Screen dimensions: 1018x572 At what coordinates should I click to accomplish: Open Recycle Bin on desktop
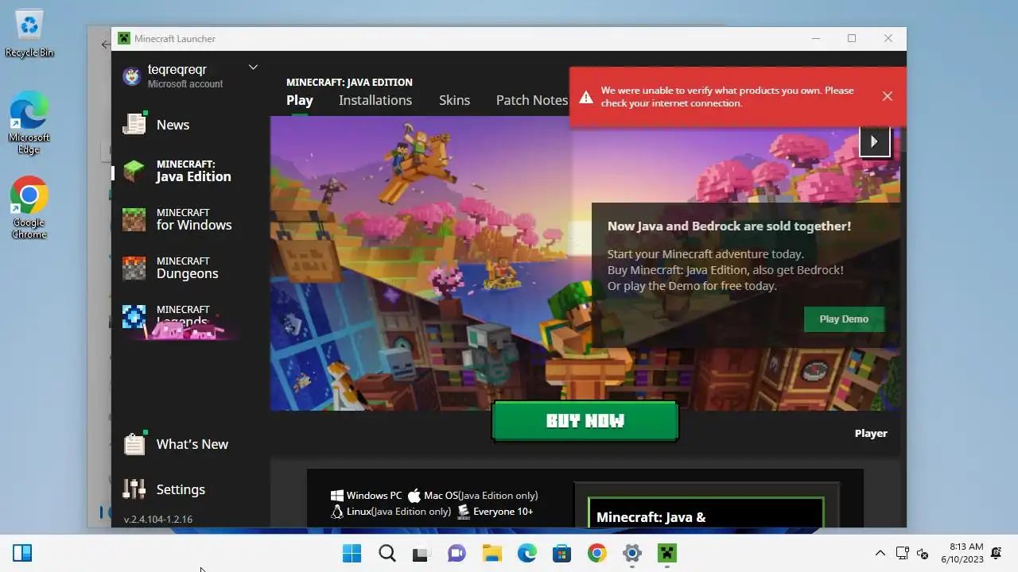[29, 33]
